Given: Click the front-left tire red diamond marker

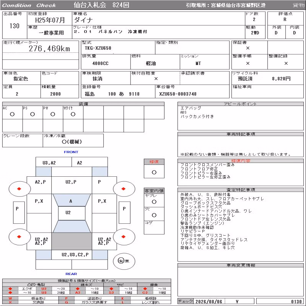Looking at the screenshot, I should [x=19, y=189].
